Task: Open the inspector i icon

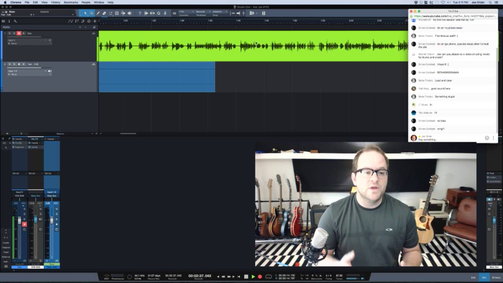Action: click(x=9, y=21)
